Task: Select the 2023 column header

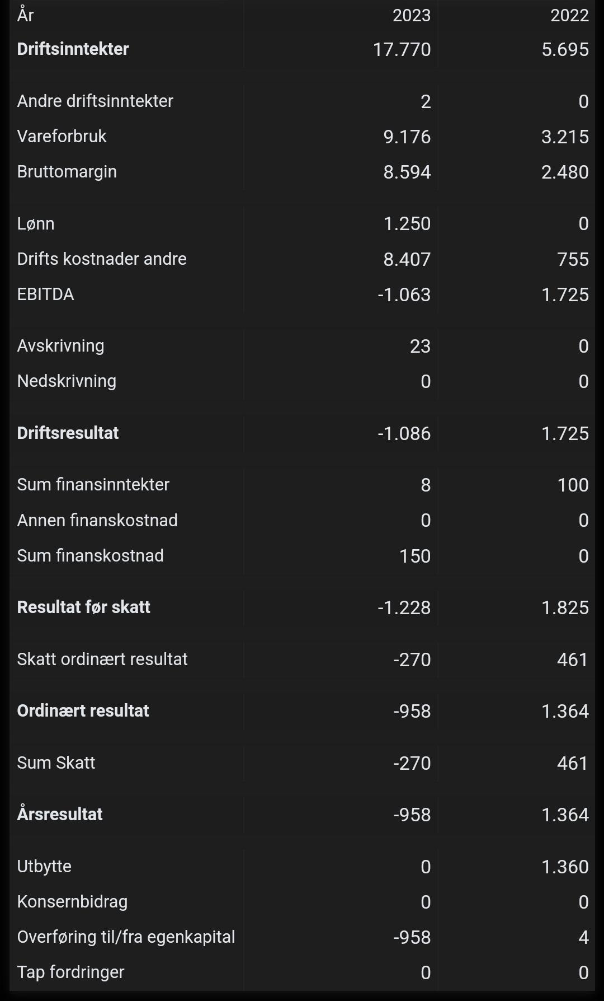Action: 411,15
